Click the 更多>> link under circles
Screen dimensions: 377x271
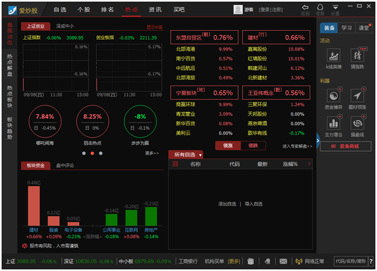click(x=152, y=153)
